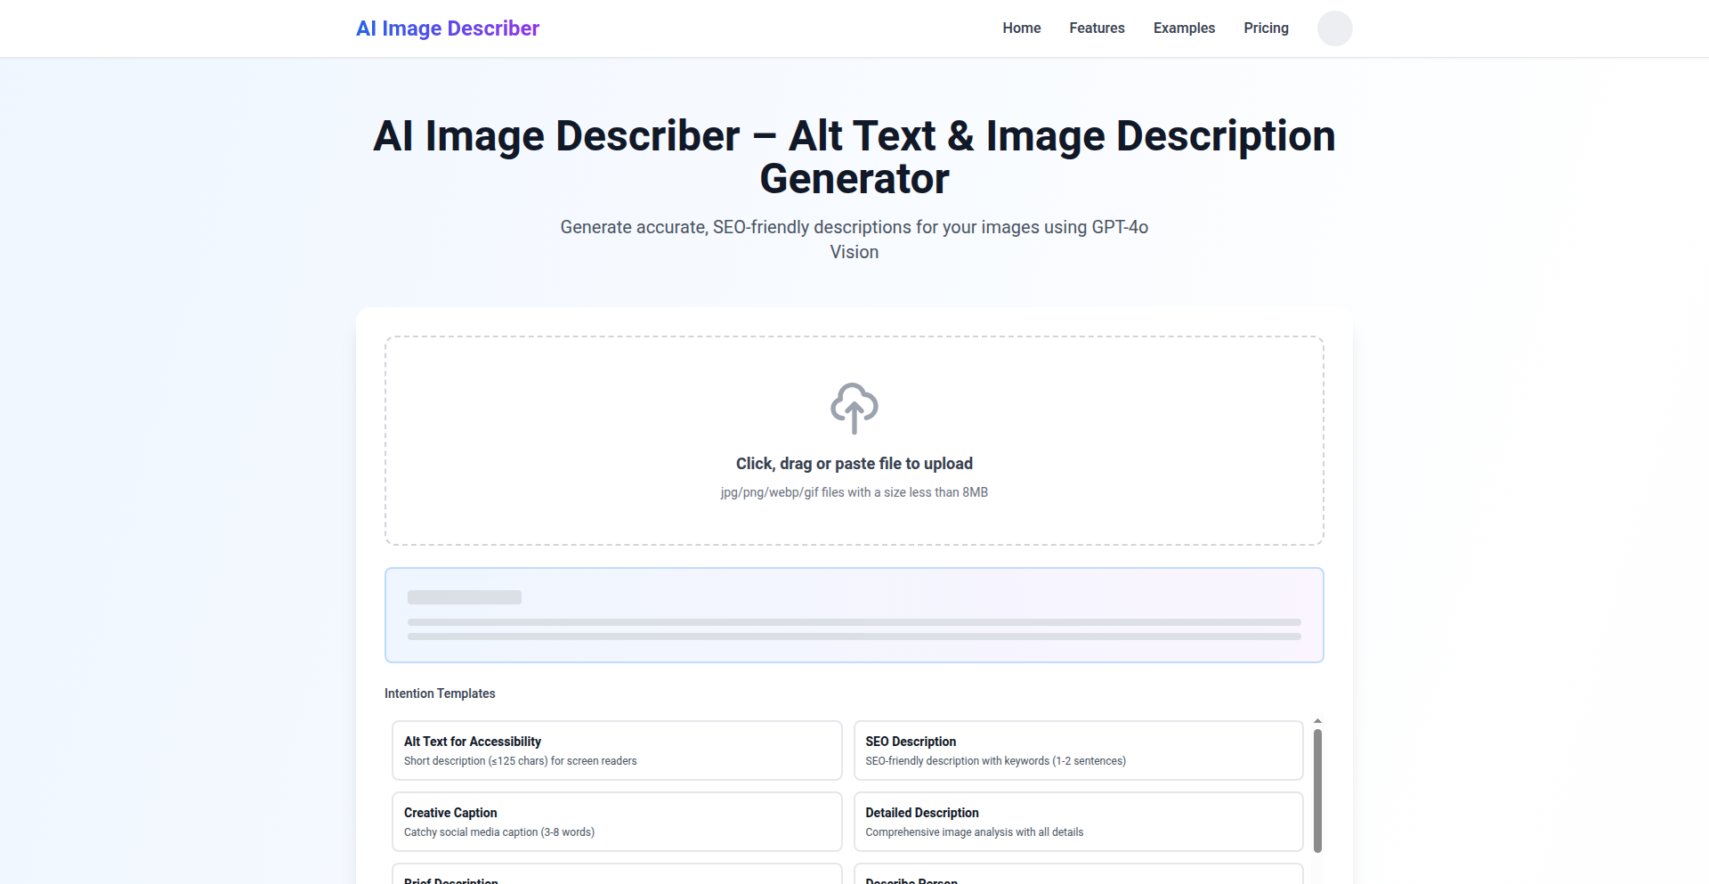View the Pricing page
The image size is (1709, 884).
tap(1266, 28)
